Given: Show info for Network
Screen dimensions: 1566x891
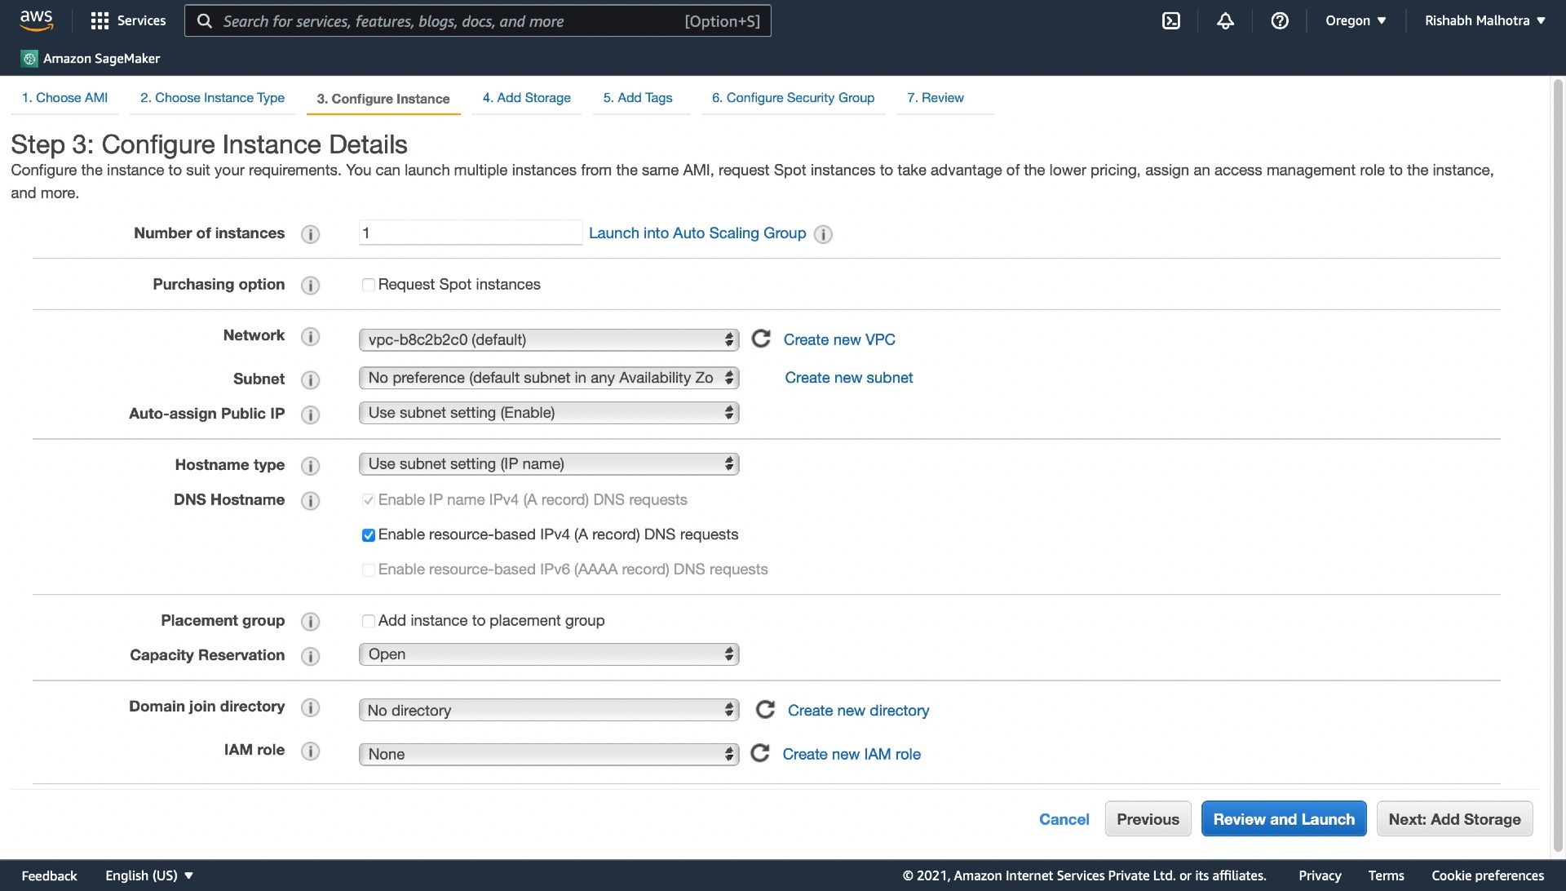Looking at the screenshot, I should 310,336.
